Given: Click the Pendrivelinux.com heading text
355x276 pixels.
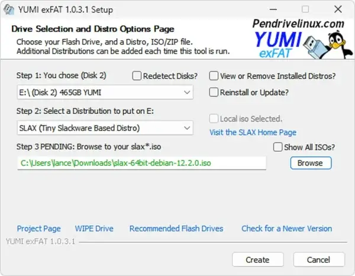Looking at the screenshot, I should coord(298,24).
